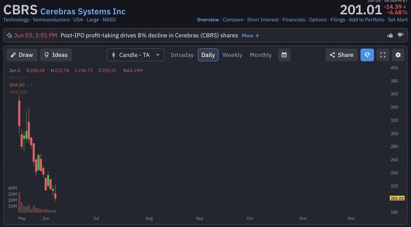Image resolution: width=411 pixels, height=227 pixels.
Task: Open the Overview tab link
Action: tap(208, 20)
